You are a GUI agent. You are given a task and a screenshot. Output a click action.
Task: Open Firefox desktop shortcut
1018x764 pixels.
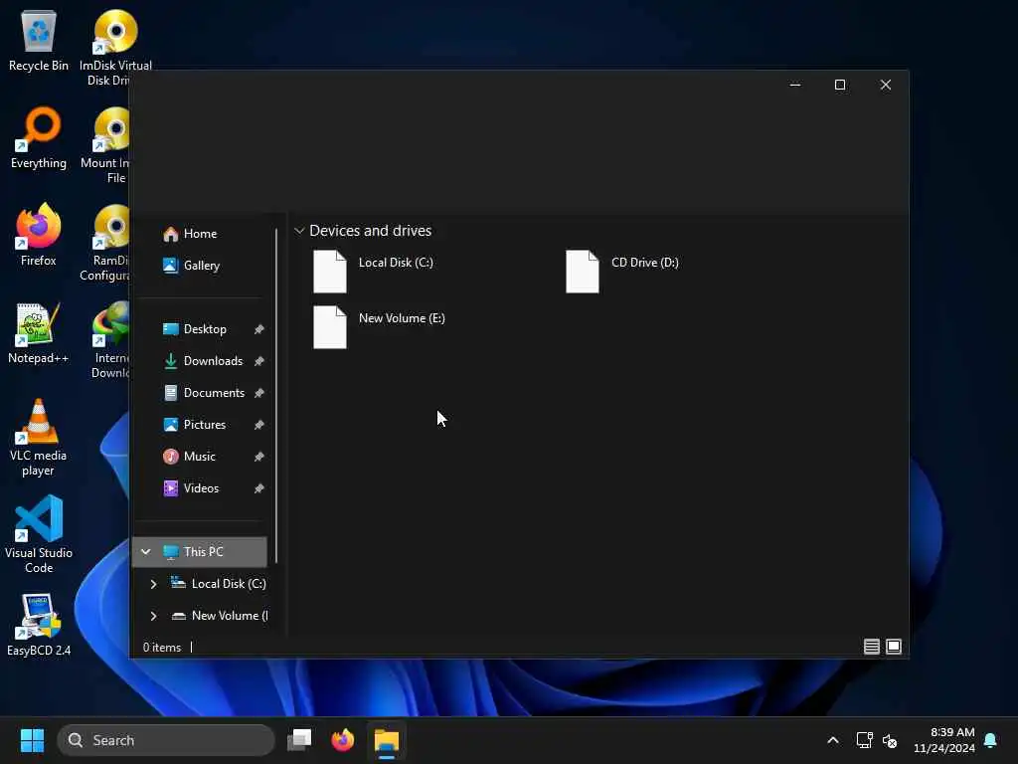(x=39, y=235)
